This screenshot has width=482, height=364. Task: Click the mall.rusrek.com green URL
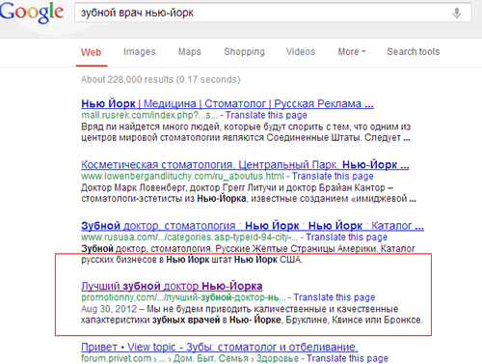tap(149, 115)
